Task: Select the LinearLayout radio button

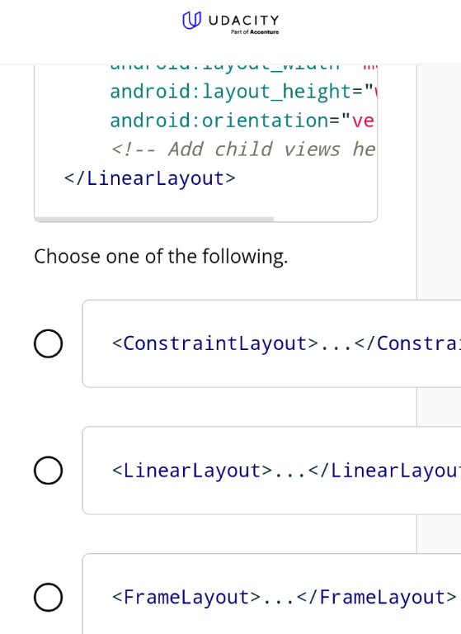Action: tap(48, 471)
